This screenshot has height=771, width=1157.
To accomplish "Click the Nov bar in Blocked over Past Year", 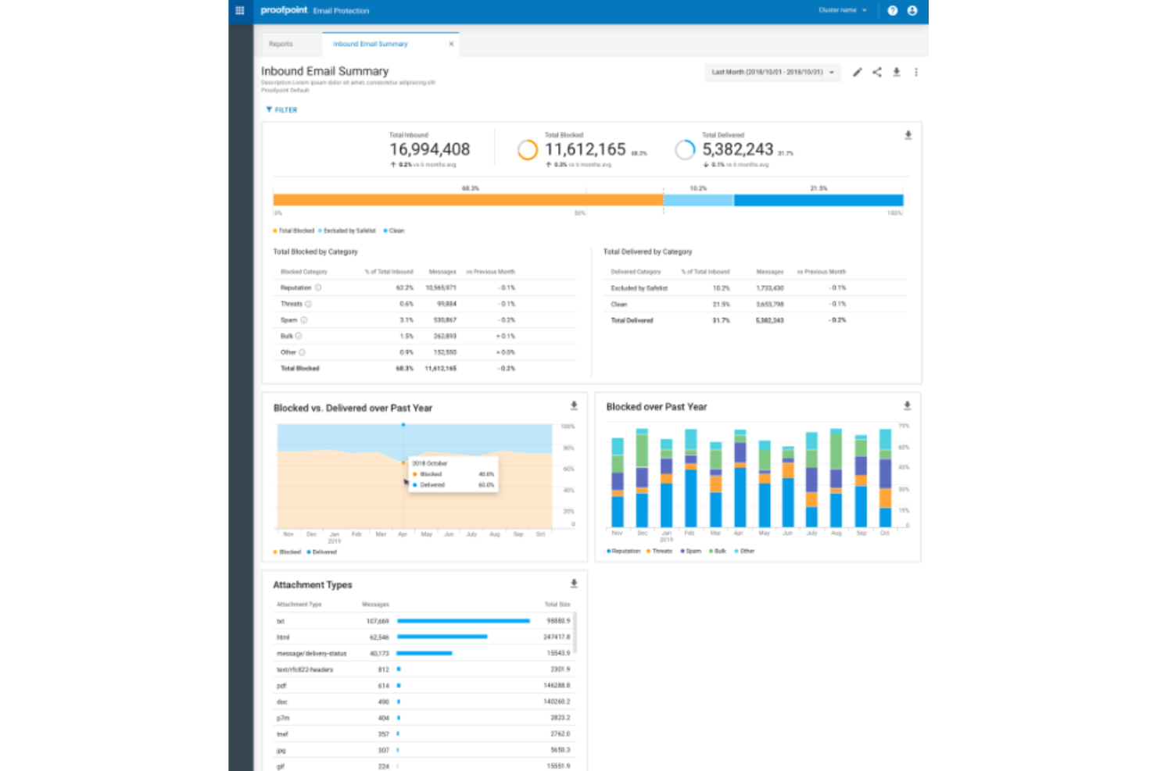I will [618, 482].
